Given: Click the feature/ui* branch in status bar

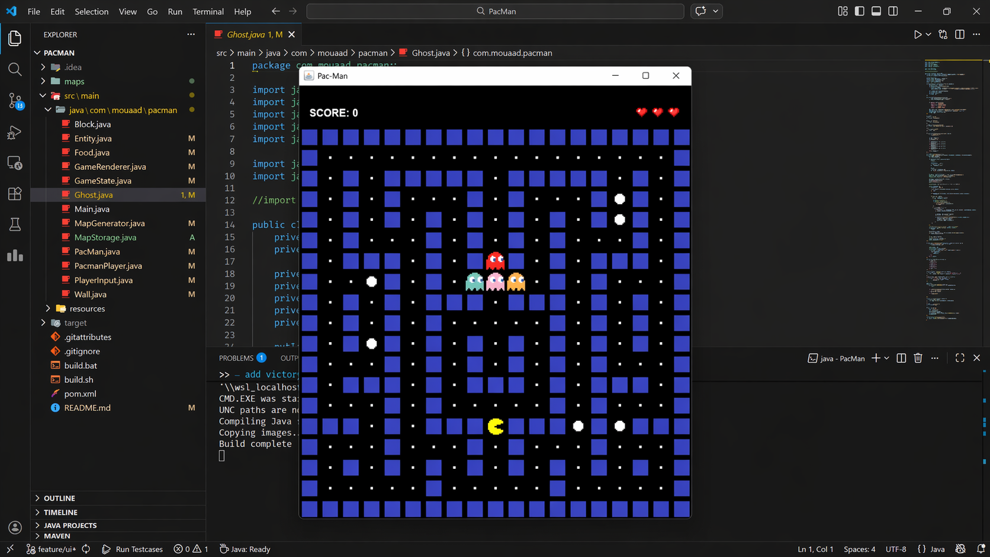Looking at the screenshot, I should [x=52, y=549].
